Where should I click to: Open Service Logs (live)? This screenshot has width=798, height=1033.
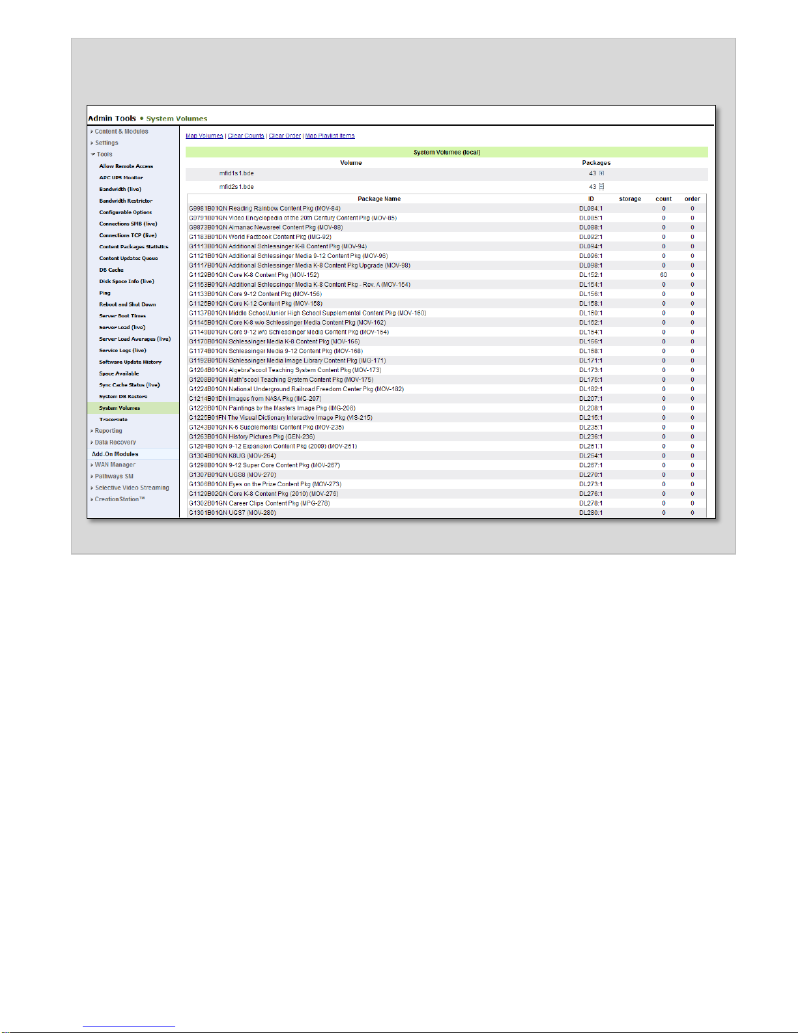point(122,351)
